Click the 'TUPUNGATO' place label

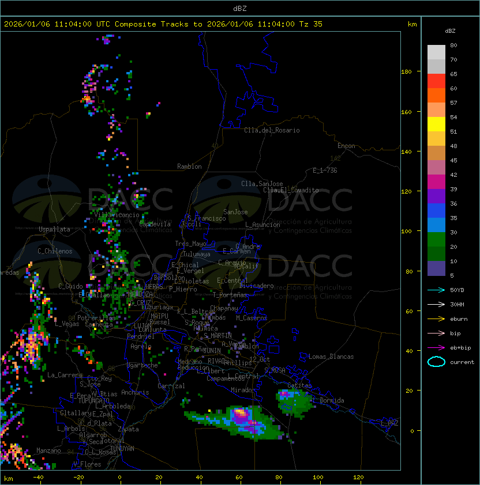coord(93,400)
